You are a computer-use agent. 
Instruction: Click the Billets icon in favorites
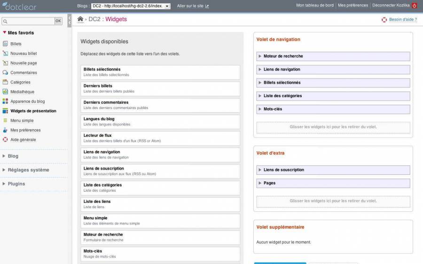pos(6,44)
